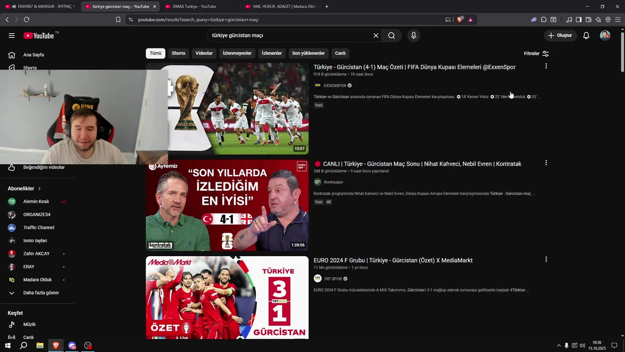
Task: Visit the TRT SPOR channel link
Action: (x=333, y=279)
